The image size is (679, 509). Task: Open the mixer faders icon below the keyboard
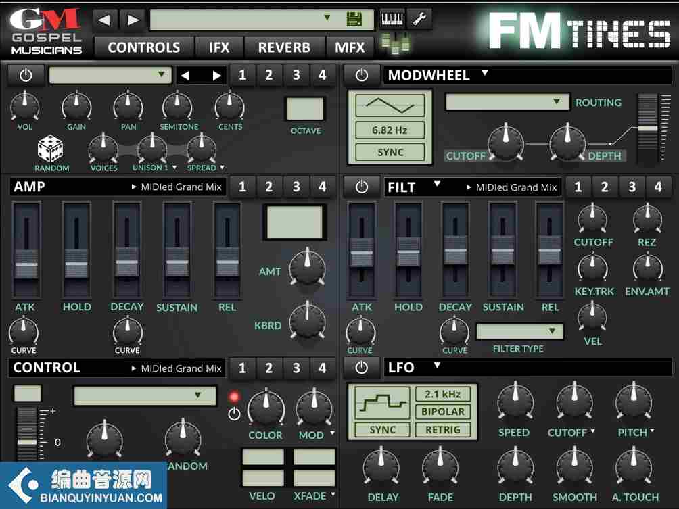point(396,43)
